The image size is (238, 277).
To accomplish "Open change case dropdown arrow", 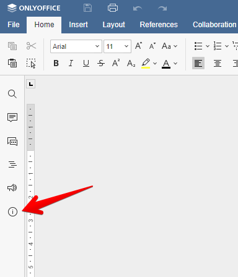I will tap(175, 46).
